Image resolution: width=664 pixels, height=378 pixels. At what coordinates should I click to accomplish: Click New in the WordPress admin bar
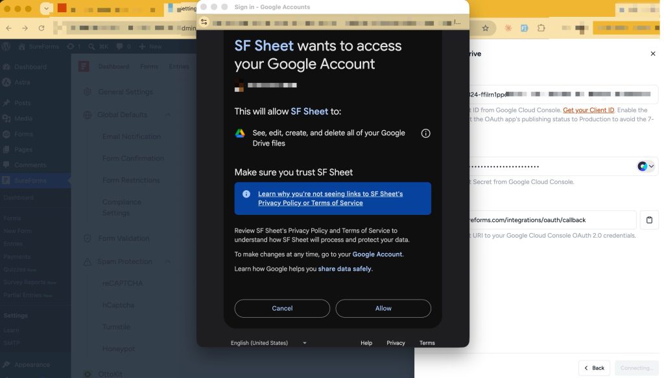[x=150, y=47]
